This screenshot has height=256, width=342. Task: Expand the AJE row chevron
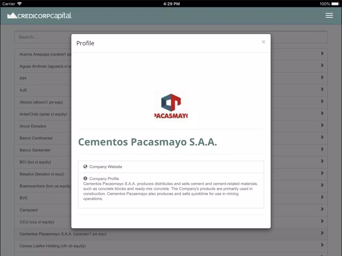pos(322,89)
